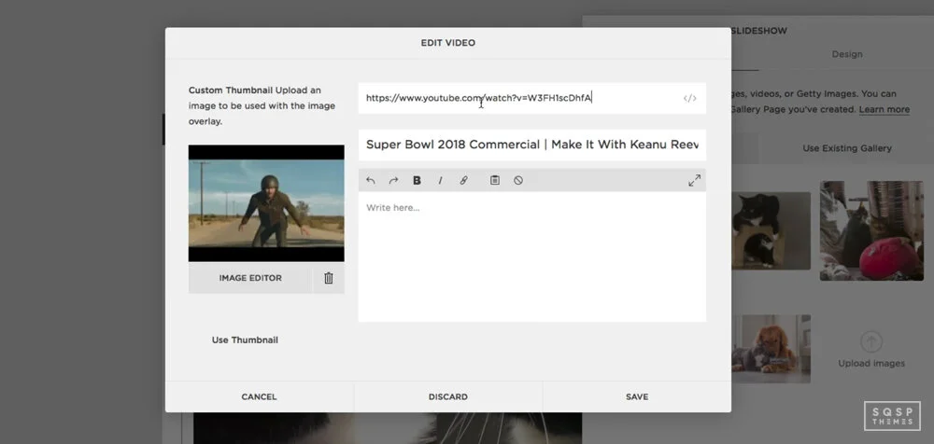Click the Custom Thumbnail heading text

pos(231,90)
